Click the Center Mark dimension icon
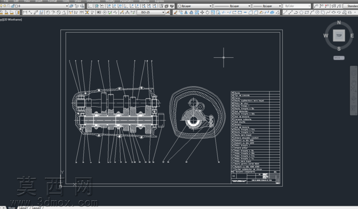 pyautogui.click(x=104, y=12)
